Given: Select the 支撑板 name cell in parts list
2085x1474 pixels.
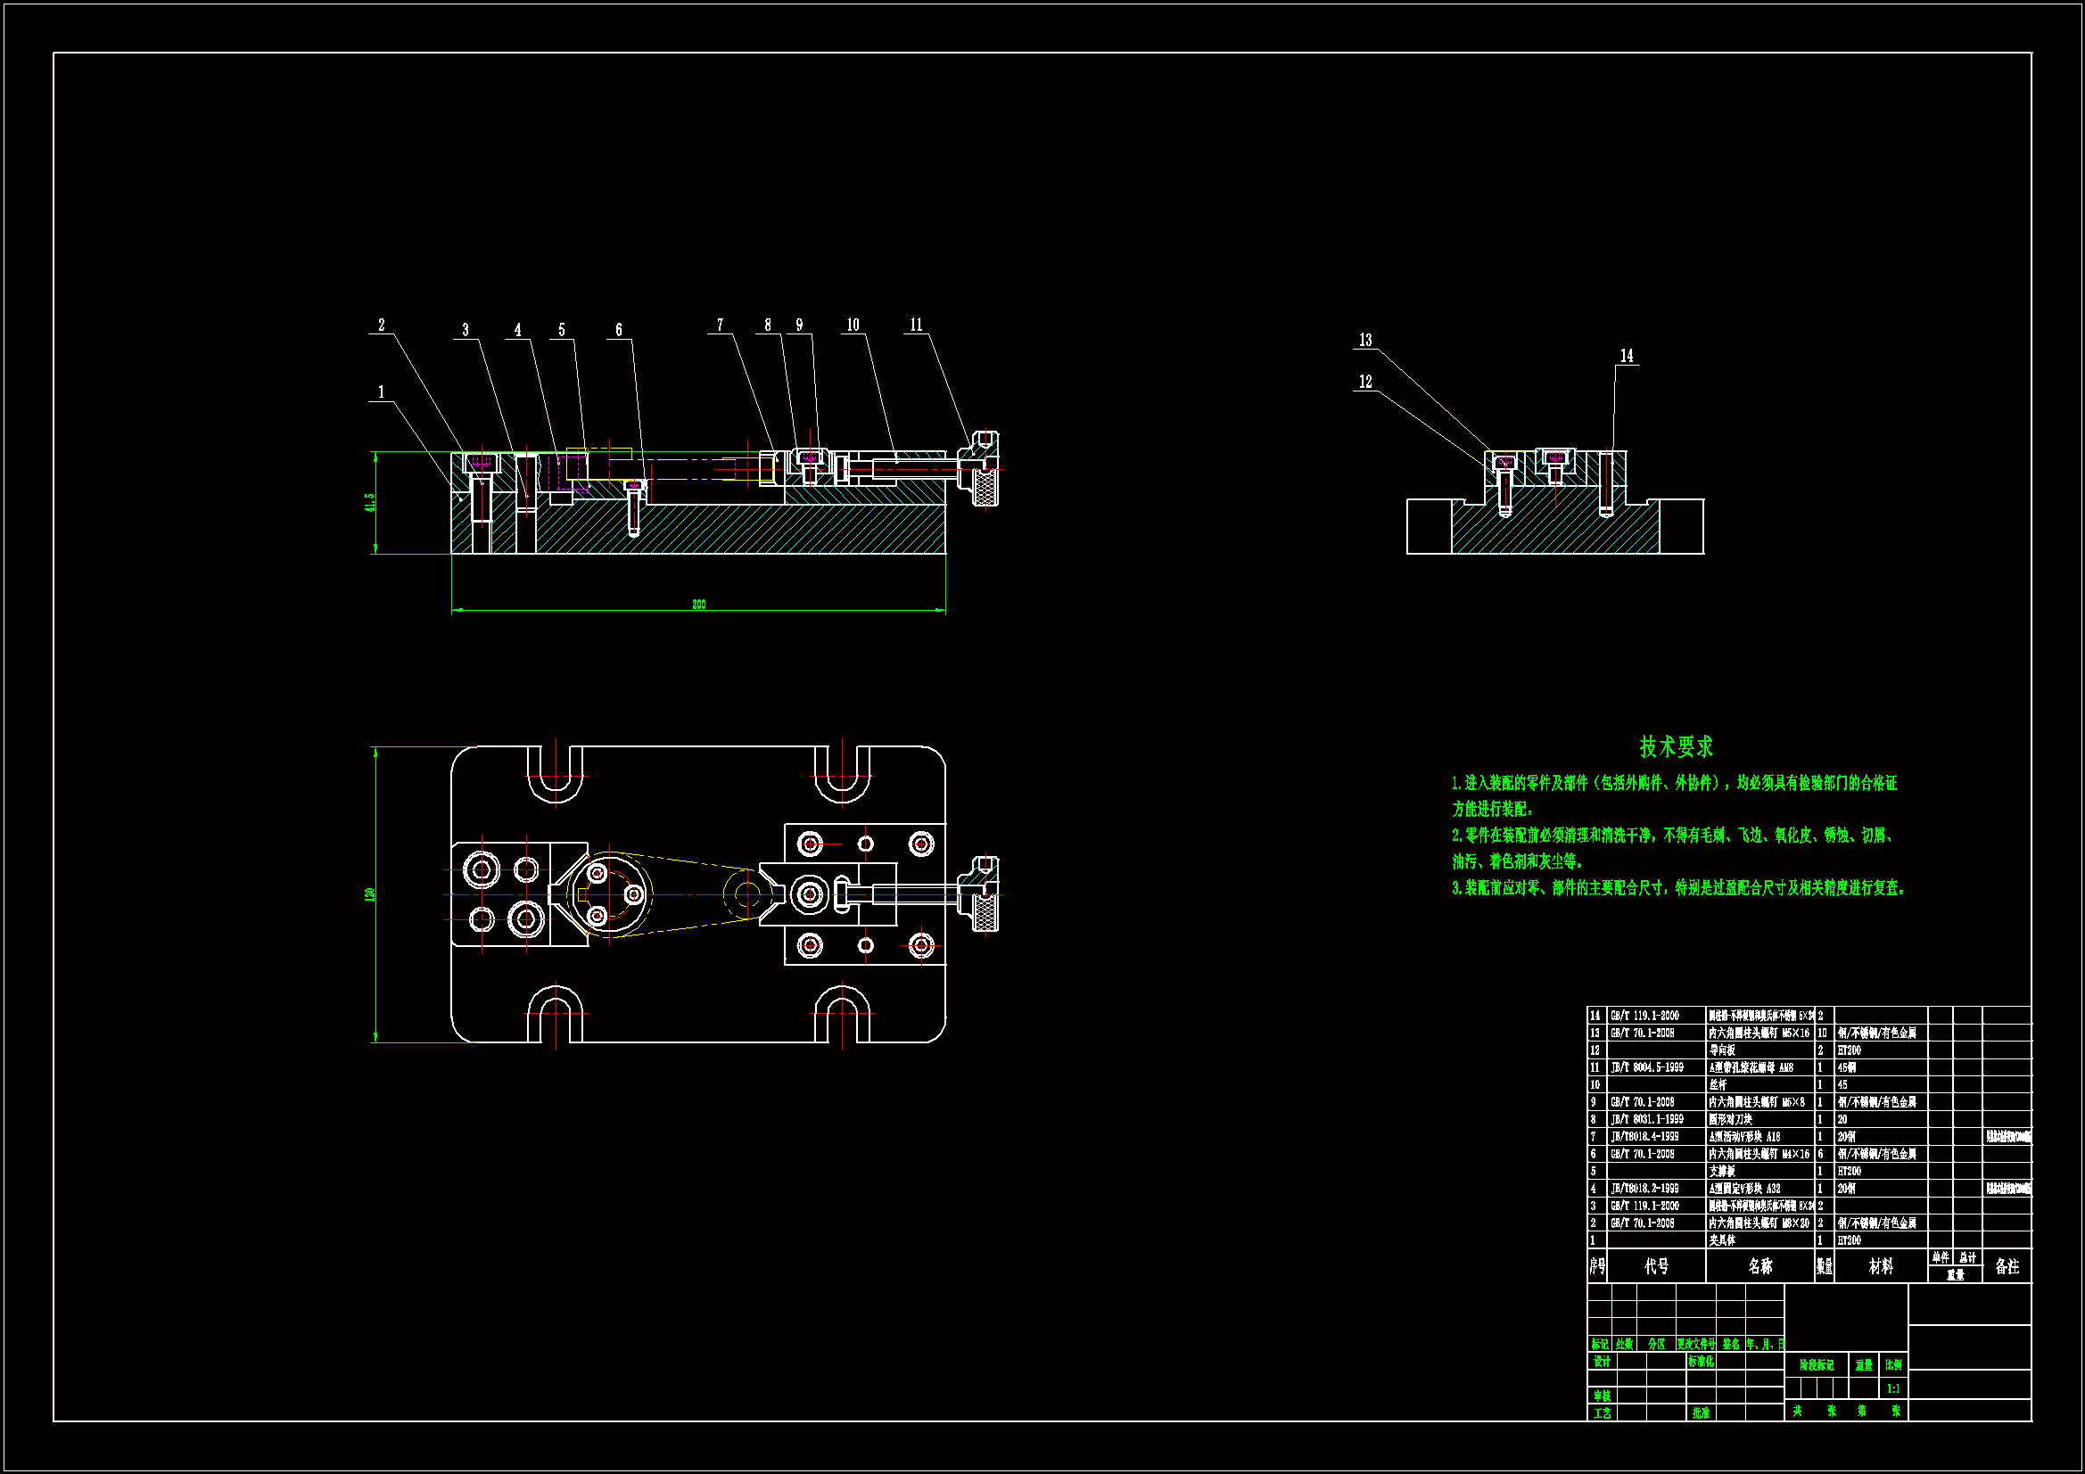Looking at the screenshot, I should point(1722,1172).
